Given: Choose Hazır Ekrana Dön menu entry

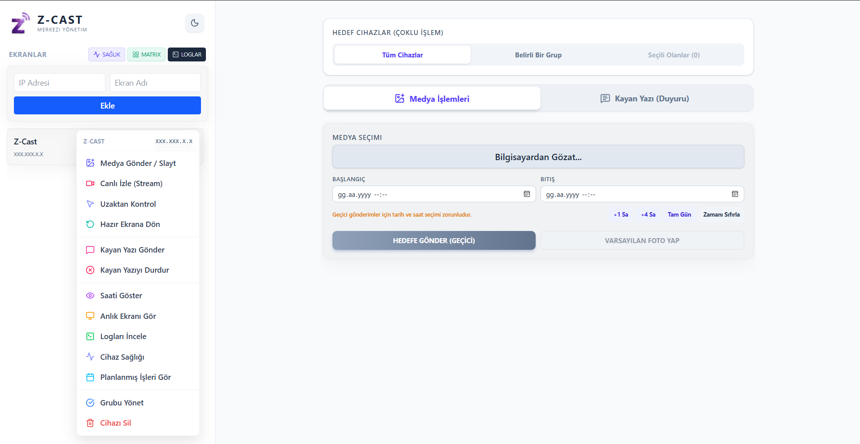Looking at the screenshot, I should 138,224.
